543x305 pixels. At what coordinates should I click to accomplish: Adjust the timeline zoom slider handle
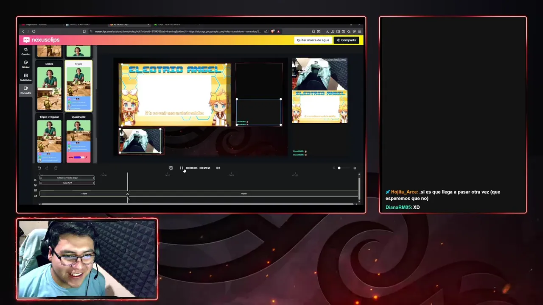[x=339, y=168]
